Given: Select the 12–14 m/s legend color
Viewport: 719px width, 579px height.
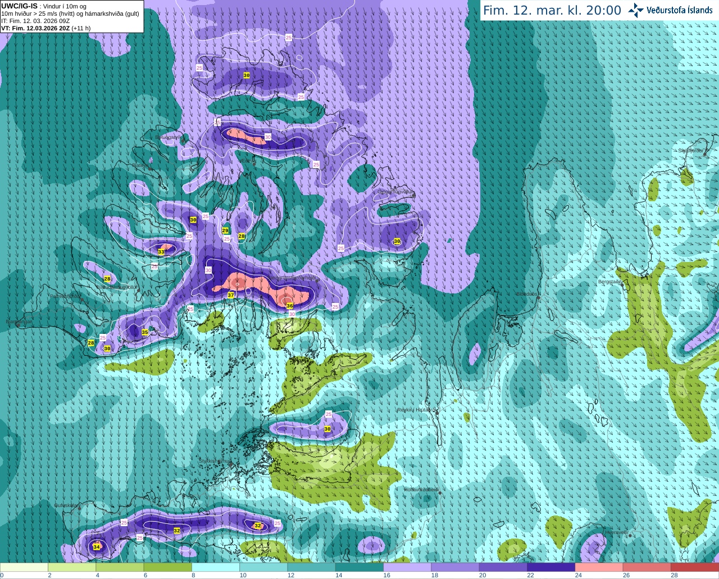Looking at the screenshot, I should tap(312, 567).
